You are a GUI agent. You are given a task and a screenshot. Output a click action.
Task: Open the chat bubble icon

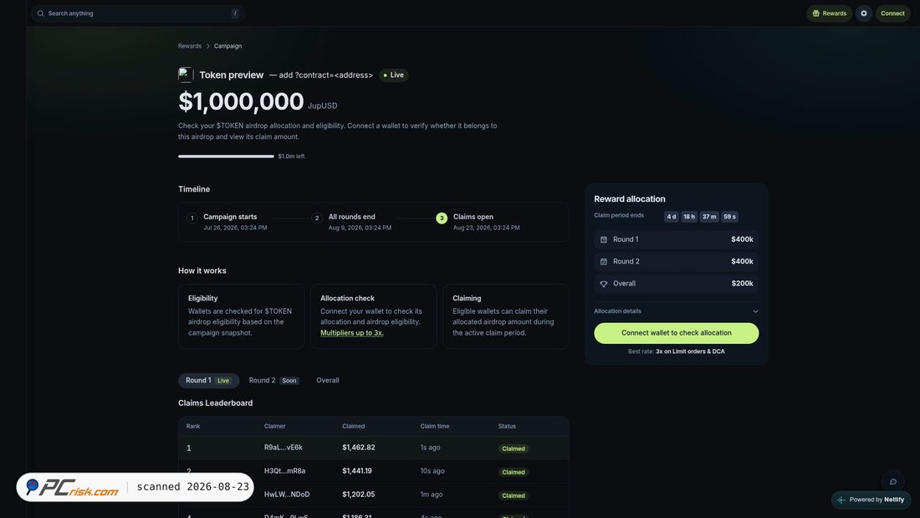(893, 481)
